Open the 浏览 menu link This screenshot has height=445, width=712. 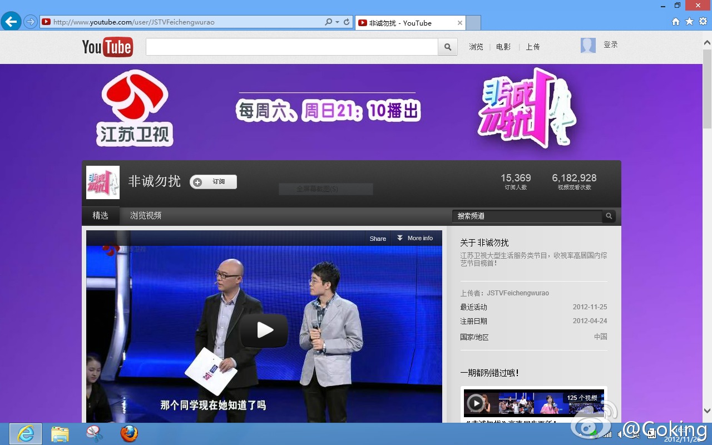(x=476, y=47)
